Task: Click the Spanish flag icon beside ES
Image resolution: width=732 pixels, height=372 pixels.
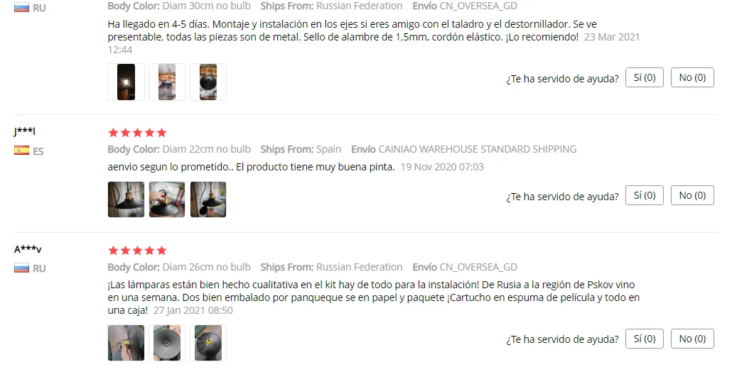Action: (x=21, y=150)
